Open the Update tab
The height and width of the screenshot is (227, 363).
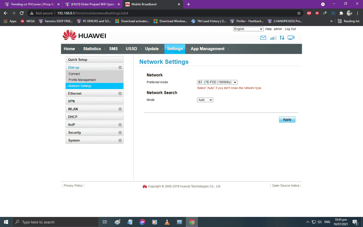152,49
